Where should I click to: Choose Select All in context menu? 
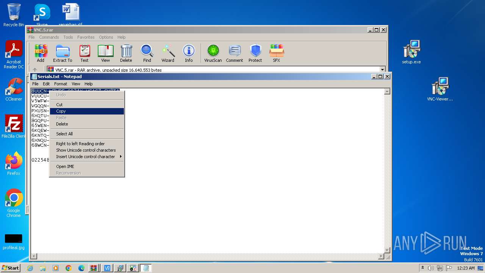[87, 134]
